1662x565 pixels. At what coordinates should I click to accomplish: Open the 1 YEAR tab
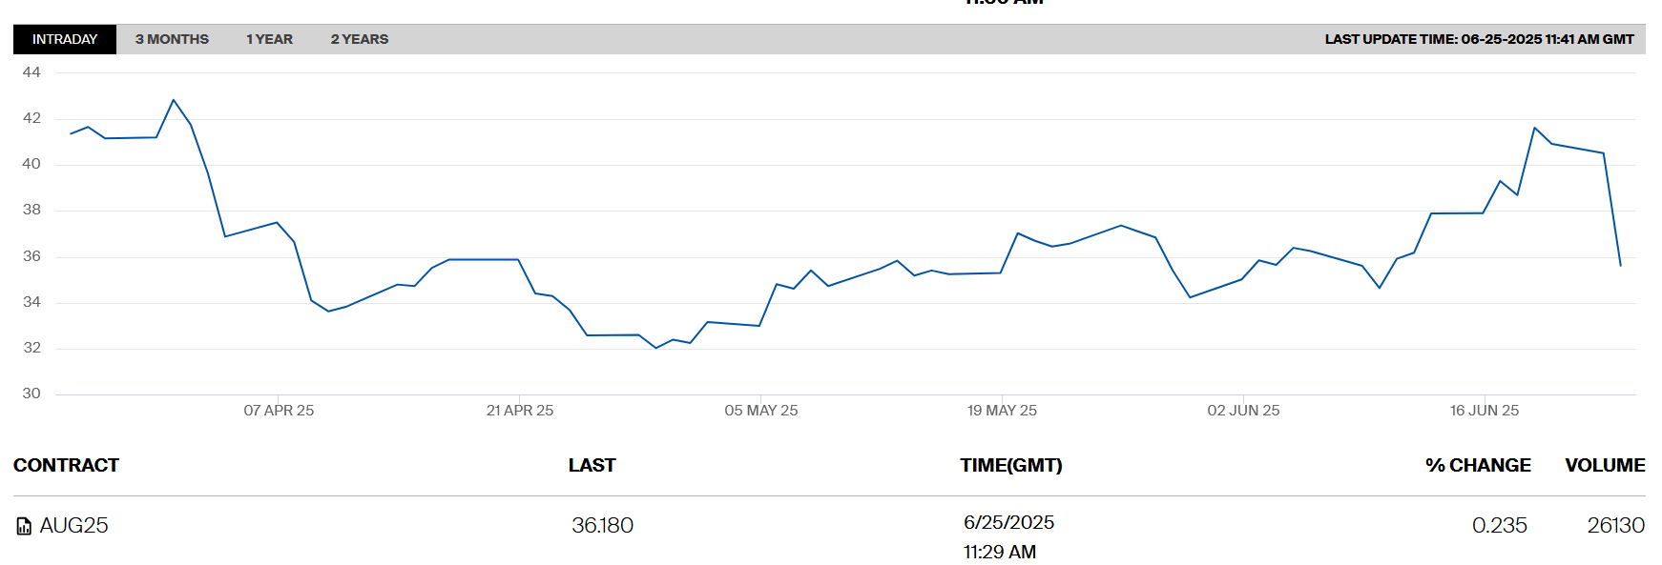[x=269, y=39]
